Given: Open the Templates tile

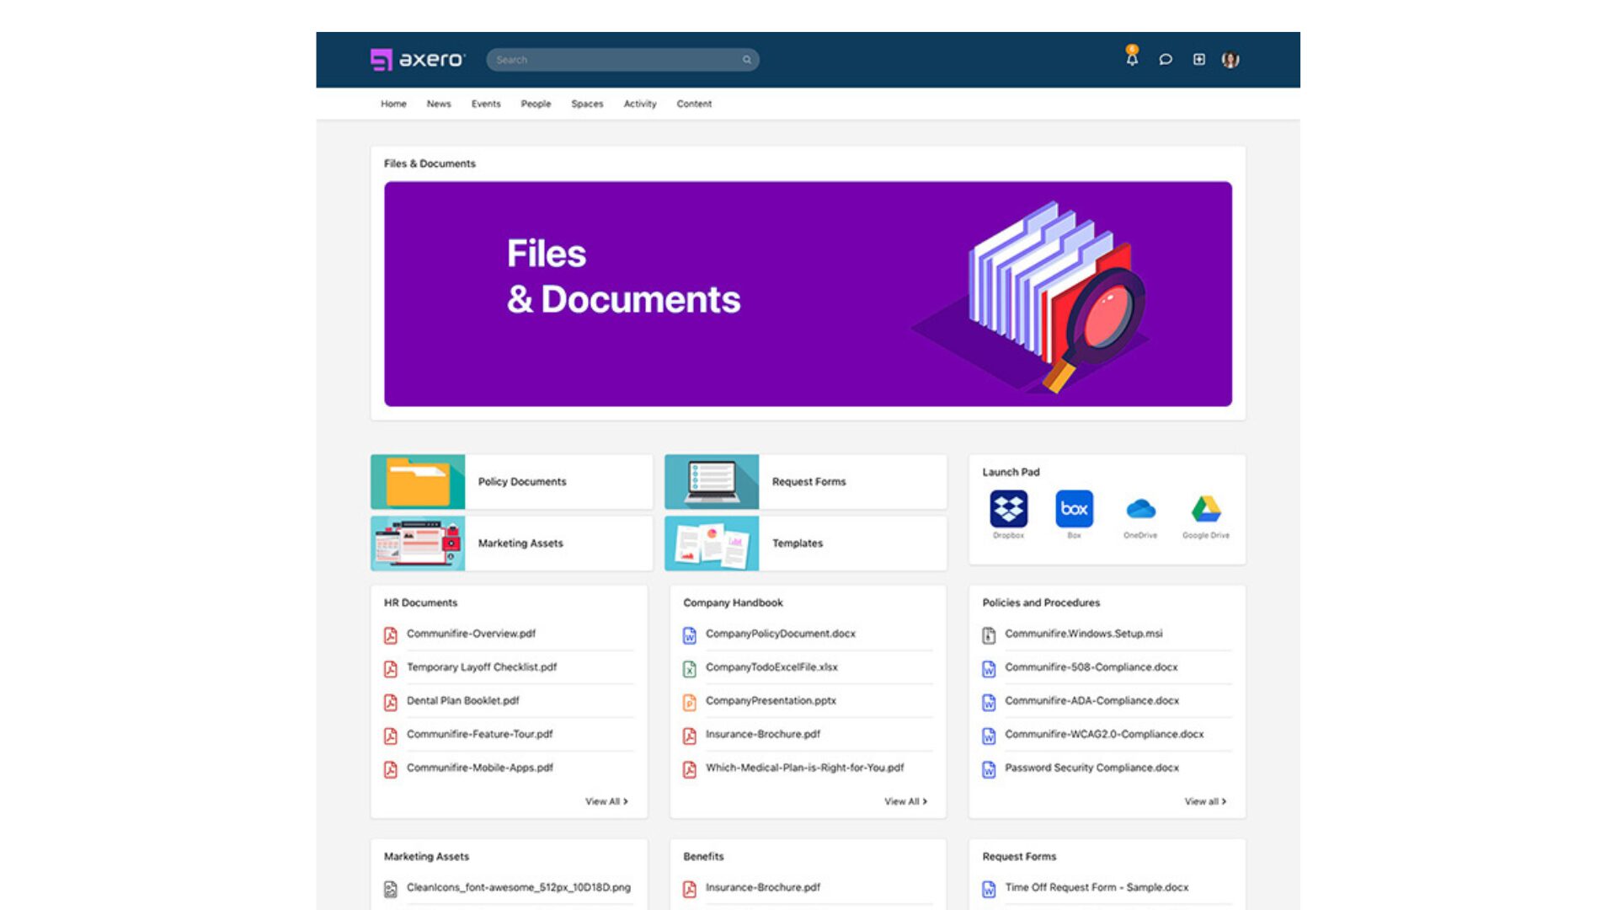Looking at the screenshot, I should (798, 543).
